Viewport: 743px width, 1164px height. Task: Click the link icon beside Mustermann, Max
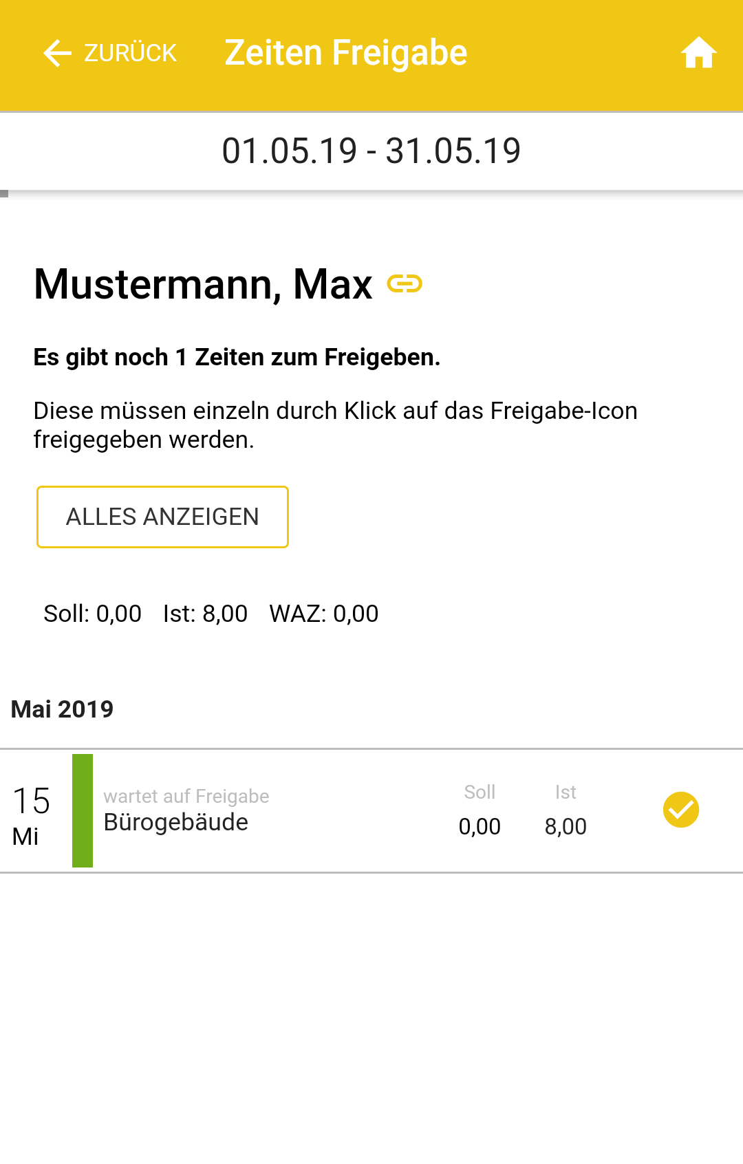(x=405, y=283)
